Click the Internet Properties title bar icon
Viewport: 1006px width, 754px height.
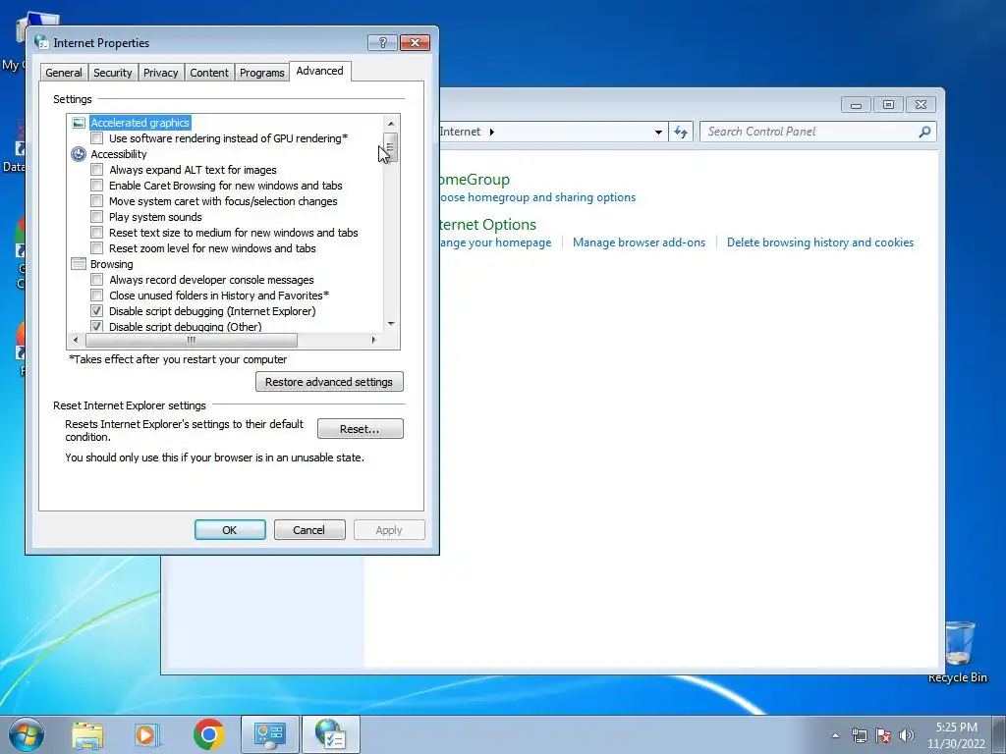point(41,42)
